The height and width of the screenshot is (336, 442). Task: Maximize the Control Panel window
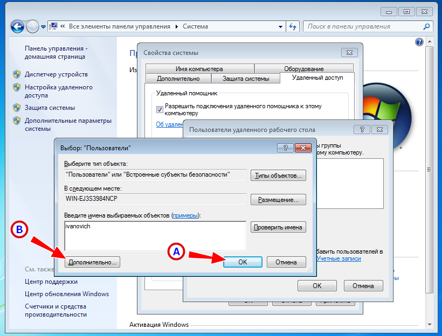[406, 12]
